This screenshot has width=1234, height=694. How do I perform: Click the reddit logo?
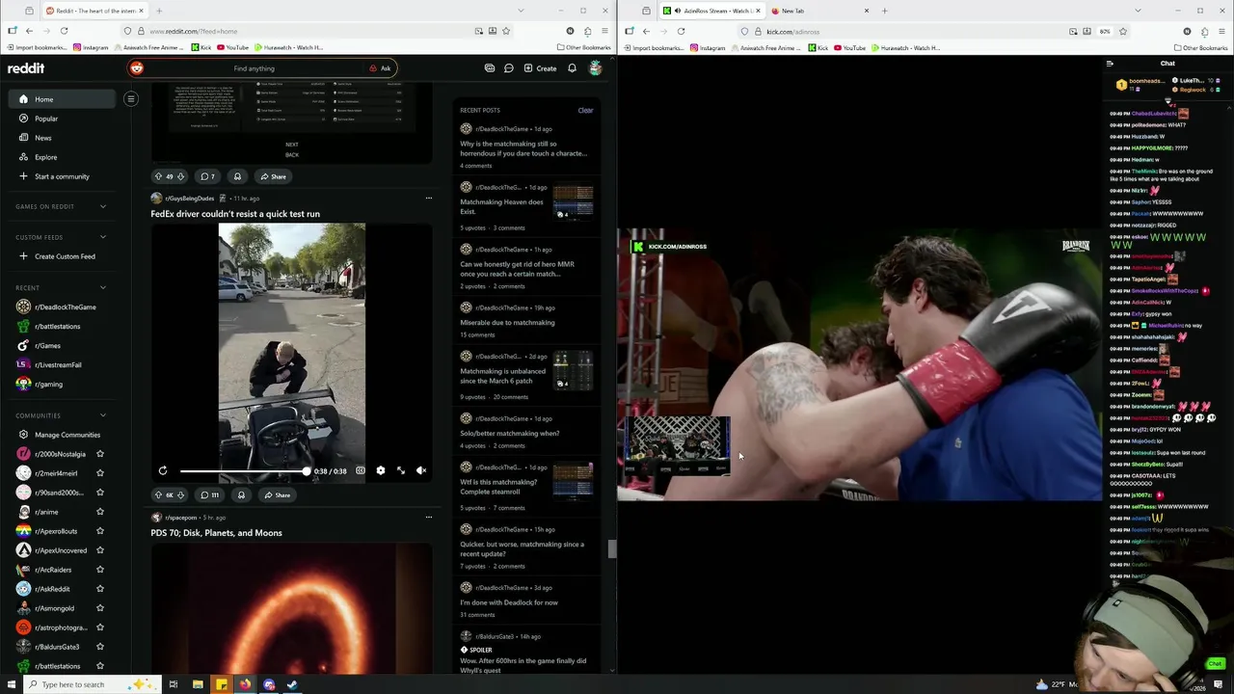click(26, 68)
